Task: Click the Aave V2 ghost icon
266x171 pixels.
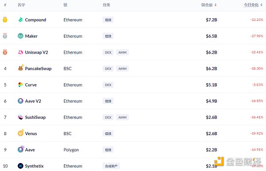Action: [20, 101]
